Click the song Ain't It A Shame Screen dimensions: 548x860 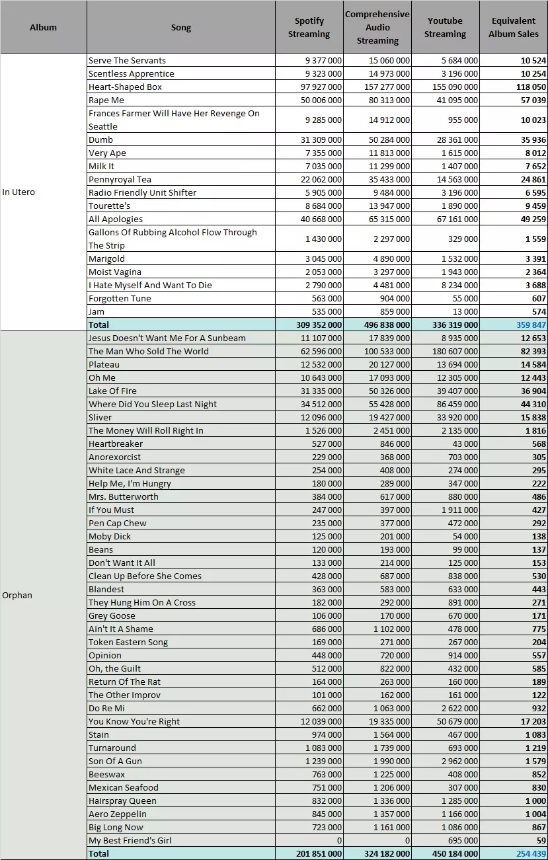[x=181, y=629]
